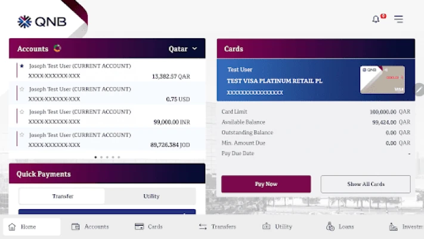This screenshot has height=239, width=424.
Task: Click the Home icon in bottom navigation
Action: pos(12,227)
